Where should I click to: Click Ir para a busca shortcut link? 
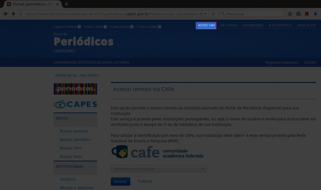point(122,27)
